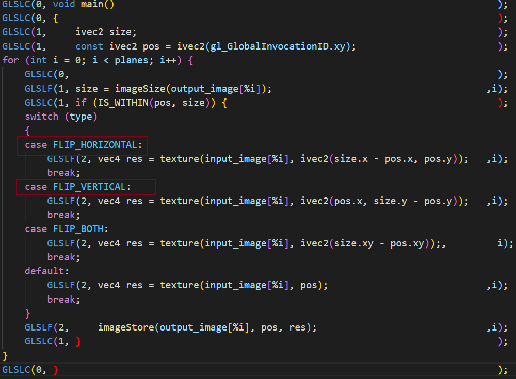Click the opening brace below switch statement

click(x=27, y=131)
